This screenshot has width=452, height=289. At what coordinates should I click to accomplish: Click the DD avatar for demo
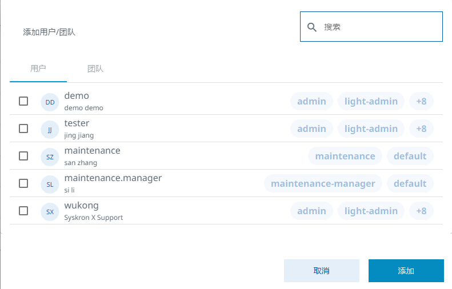click(50, 102)
